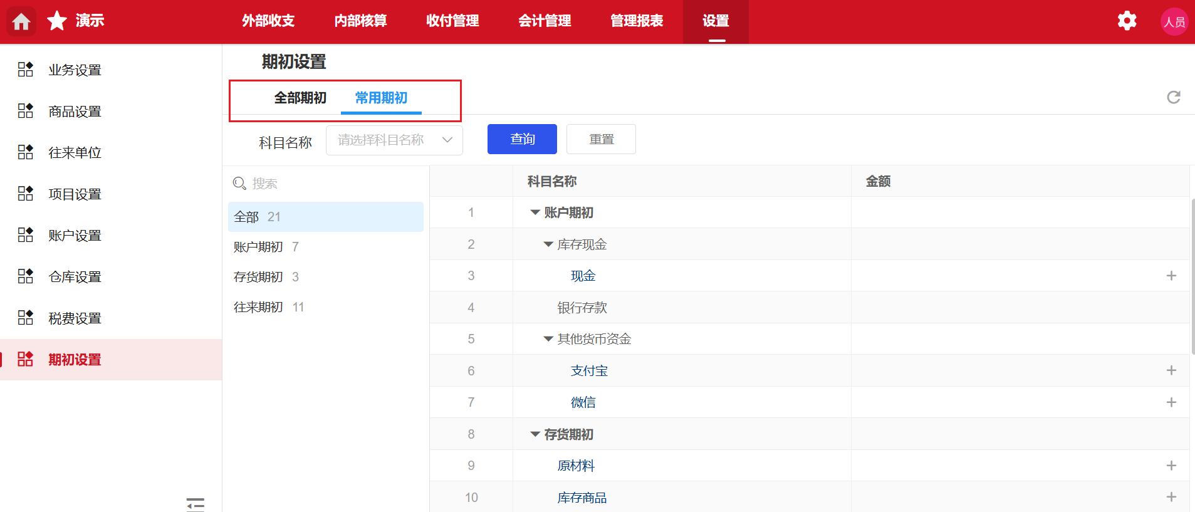This screenshot has width=1195, height=512.
Task: Click the user avatar icon
Action: tap(1174, 22)
